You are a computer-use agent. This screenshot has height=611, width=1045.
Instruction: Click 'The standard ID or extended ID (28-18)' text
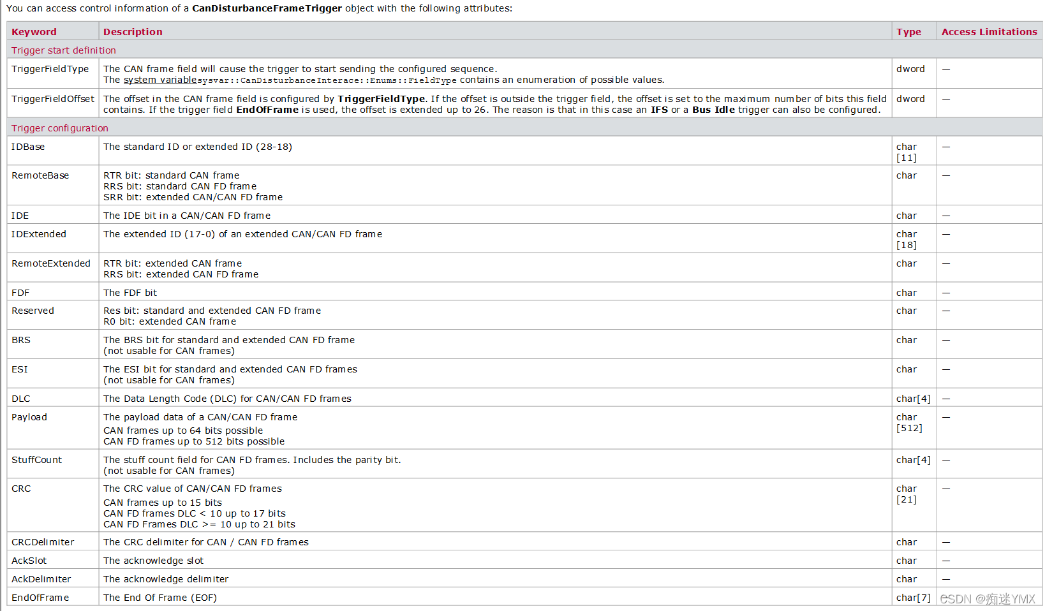pyautogui.click(x=198, y=147)
